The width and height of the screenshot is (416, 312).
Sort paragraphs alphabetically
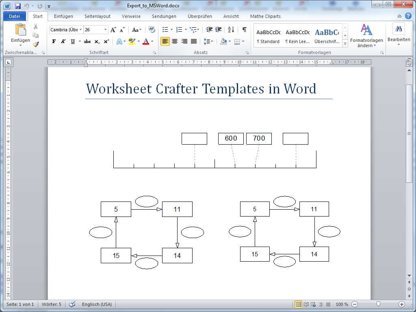point(230,29)
